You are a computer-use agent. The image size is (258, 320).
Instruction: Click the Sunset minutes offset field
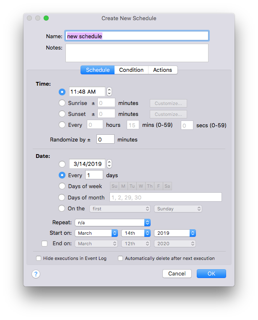tap(106, 114)
